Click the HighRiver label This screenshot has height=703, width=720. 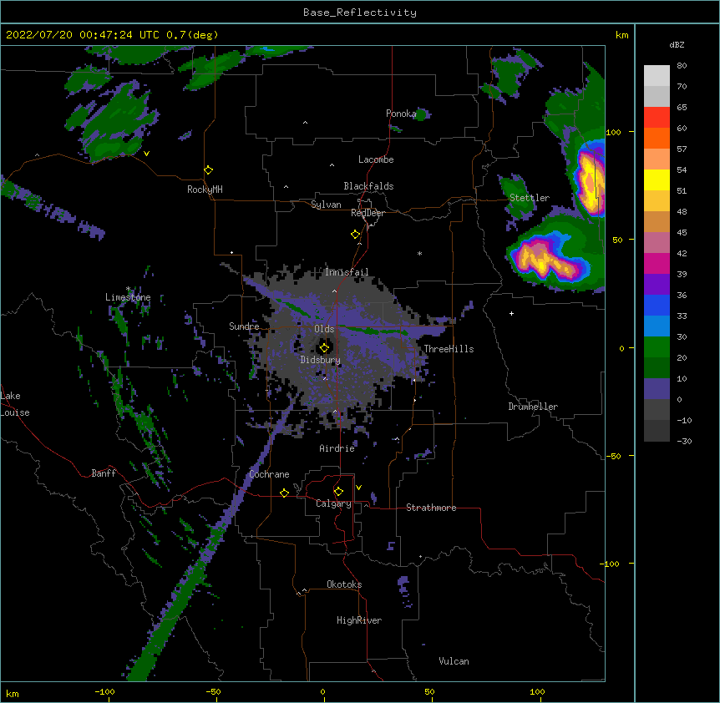(359, 620)
